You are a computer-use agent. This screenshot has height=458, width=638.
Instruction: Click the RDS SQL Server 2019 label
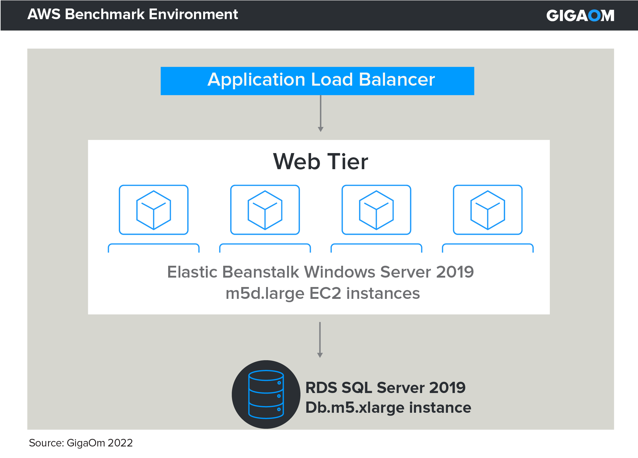point(385,388)
